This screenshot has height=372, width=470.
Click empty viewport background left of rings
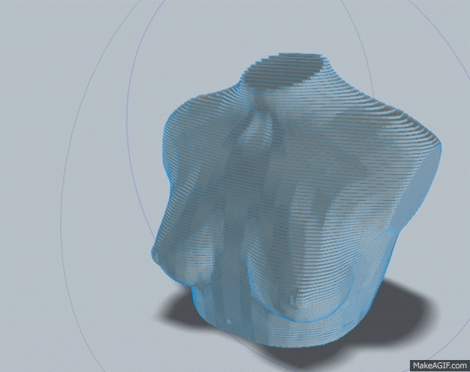click(30, 187)
